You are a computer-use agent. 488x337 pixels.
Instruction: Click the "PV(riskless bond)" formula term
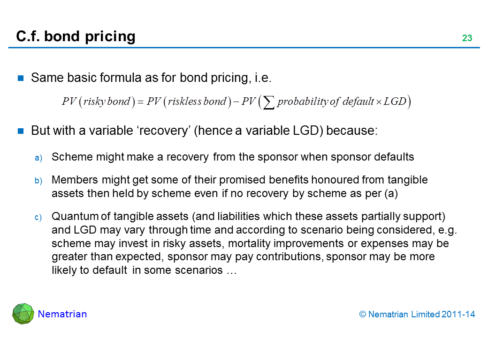coord(188,102)
